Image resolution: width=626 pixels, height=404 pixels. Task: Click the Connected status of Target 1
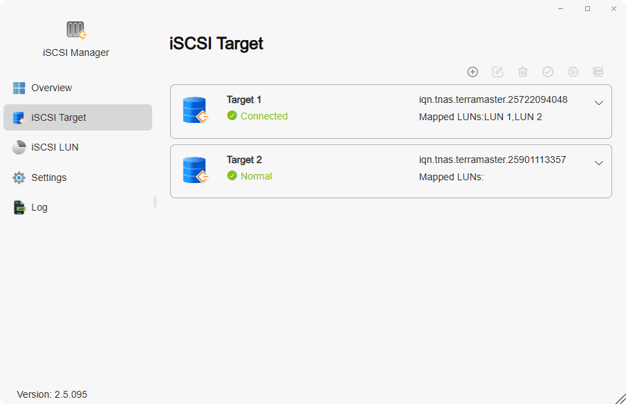(257, 116)
